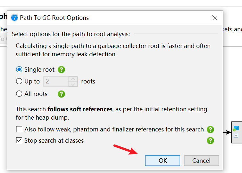
Task: Decrease the number of roots with the down arrow
Action: tap(73, 84)
